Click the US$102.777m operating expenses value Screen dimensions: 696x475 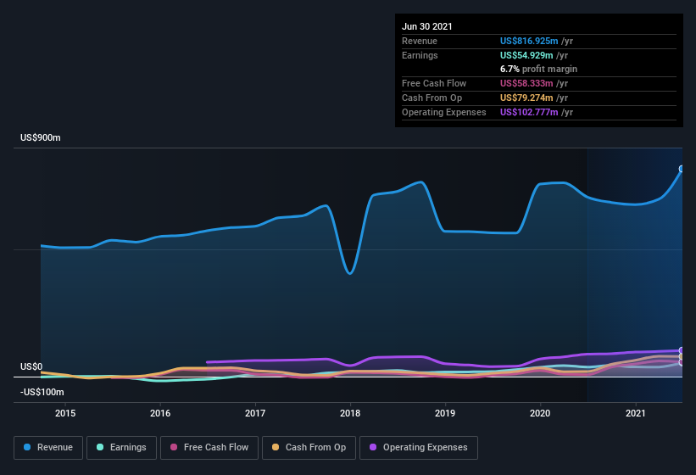(529, 112)
